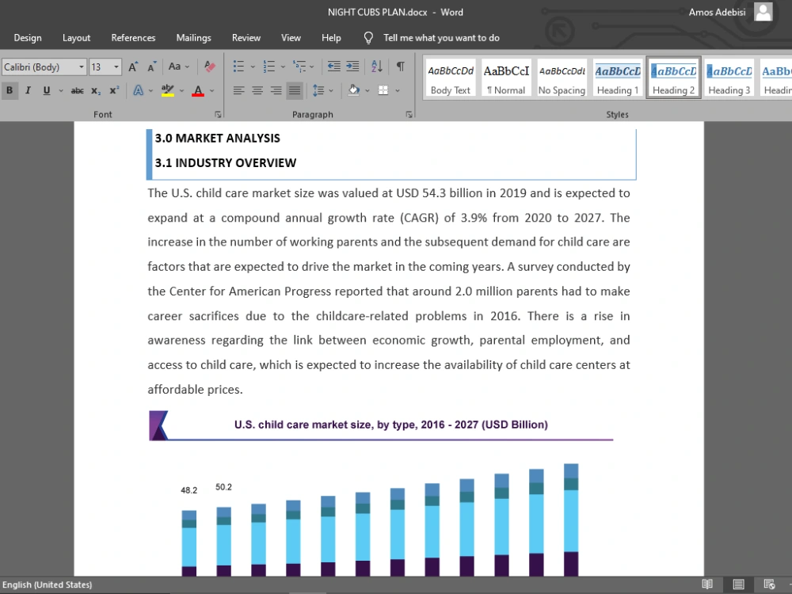792x594 pixels.
Task: Expand the underline style dropdown arrow
Action: click(61, 91)
